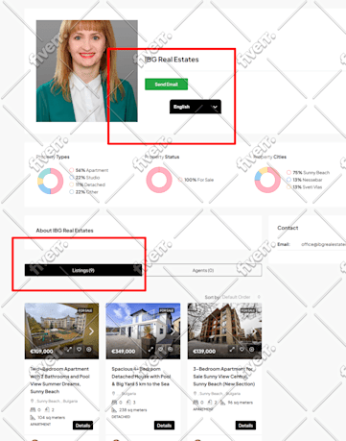
Task: Toggle the 75% Sunny Beach legend entry
Action: point(308,172)
